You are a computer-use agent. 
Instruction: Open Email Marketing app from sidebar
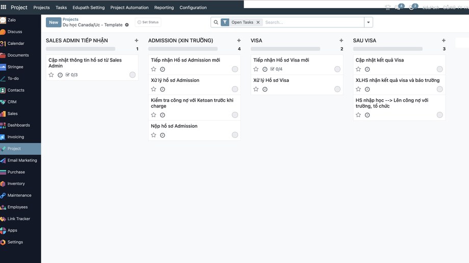pyautogui.click(x=20, y=160)
